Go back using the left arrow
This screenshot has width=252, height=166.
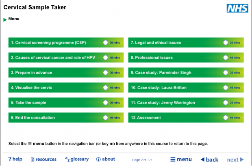202,160
